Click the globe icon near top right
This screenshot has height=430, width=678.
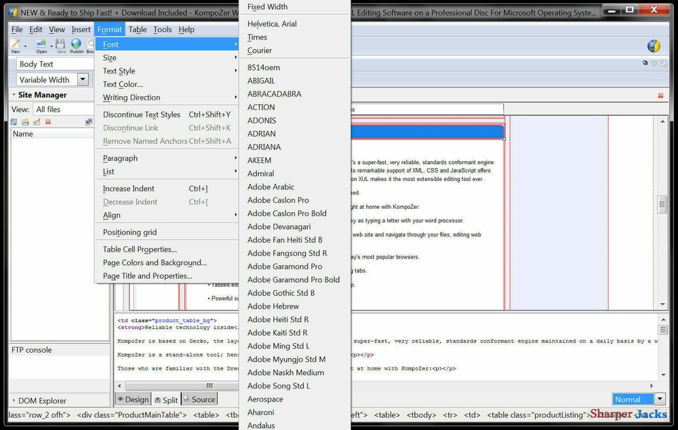(653, 46)
